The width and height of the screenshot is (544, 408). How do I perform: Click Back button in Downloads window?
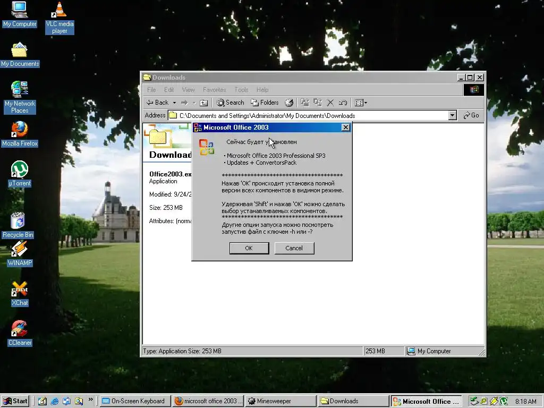pos(158,103)
